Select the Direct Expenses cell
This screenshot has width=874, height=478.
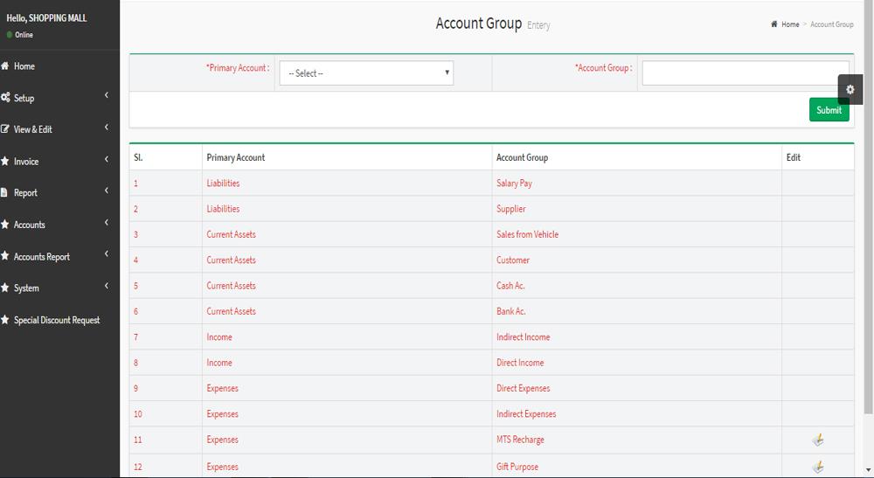pos(636,388)
